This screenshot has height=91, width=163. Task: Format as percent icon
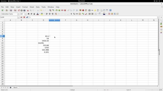point(74,14)
